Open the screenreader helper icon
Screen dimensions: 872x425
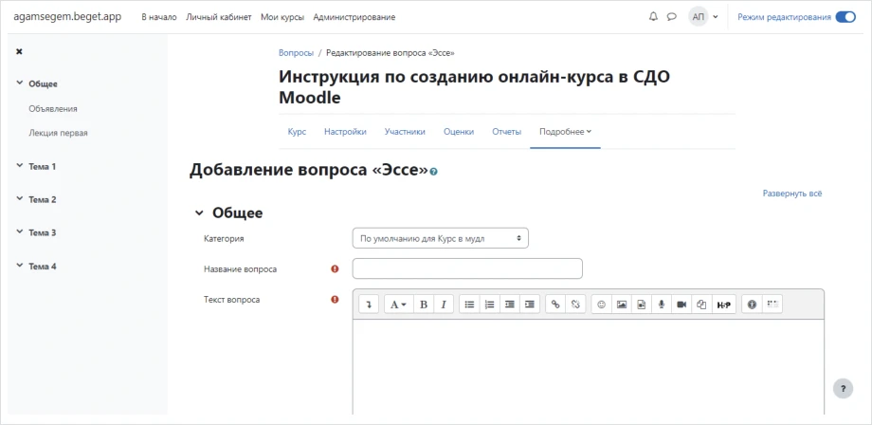pos(772,305)
